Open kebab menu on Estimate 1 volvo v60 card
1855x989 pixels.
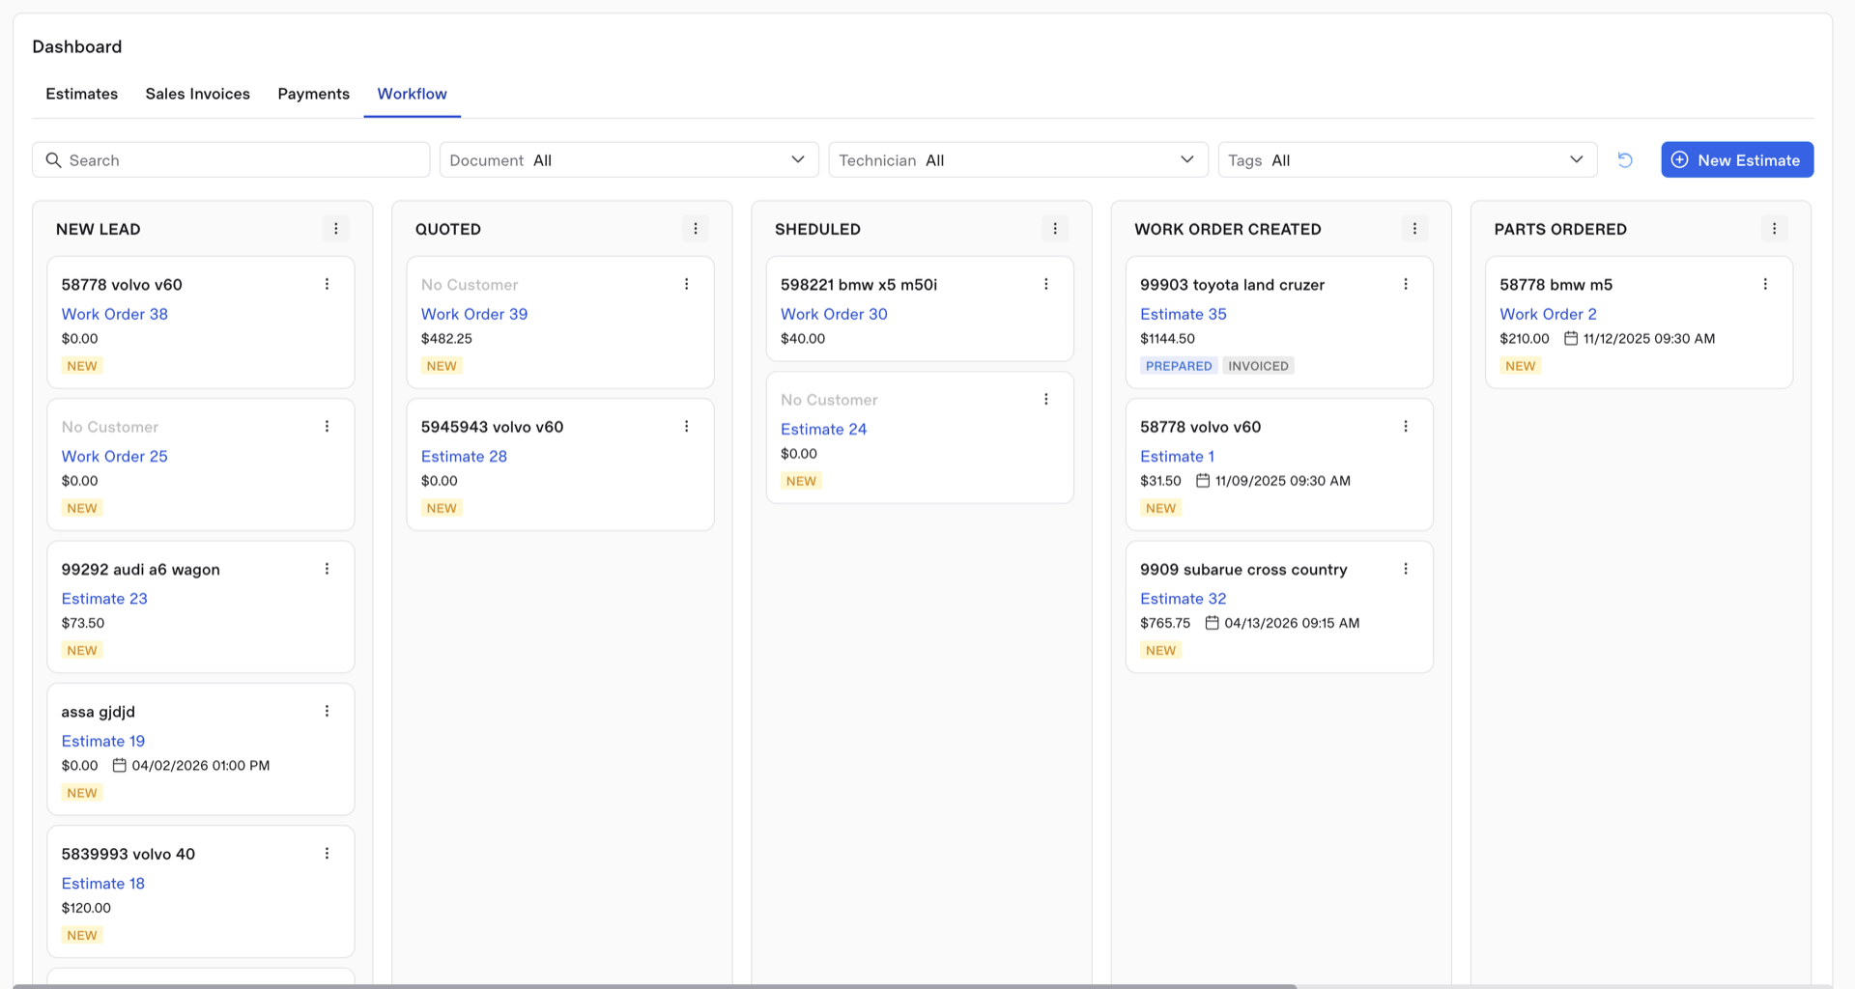[1406, 426]
